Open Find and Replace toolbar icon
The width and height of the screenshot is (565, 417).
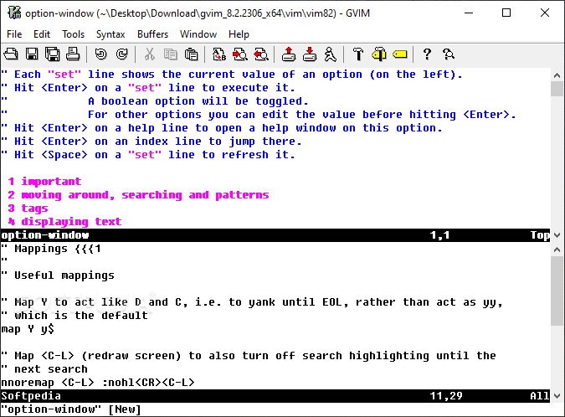218,54
